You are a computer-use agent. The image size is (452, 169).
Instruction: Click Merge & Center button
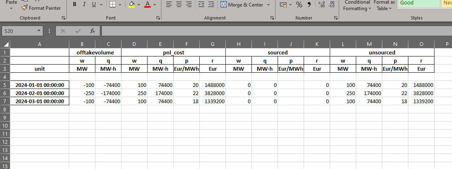242,4
